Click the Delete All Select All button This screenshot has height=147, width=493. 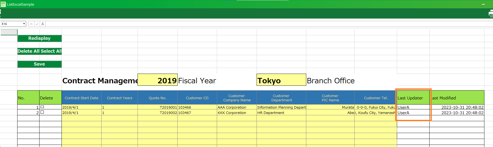pyautogui.click(x=39, y=51)
